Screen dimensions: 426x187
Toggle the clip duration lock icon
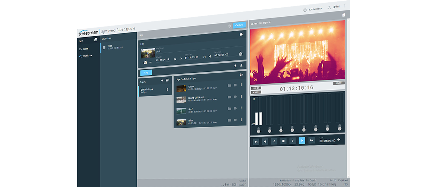(241, 54)
